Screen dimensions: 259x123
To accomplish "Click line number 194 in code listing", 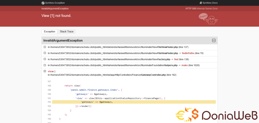I will point(49,110).
